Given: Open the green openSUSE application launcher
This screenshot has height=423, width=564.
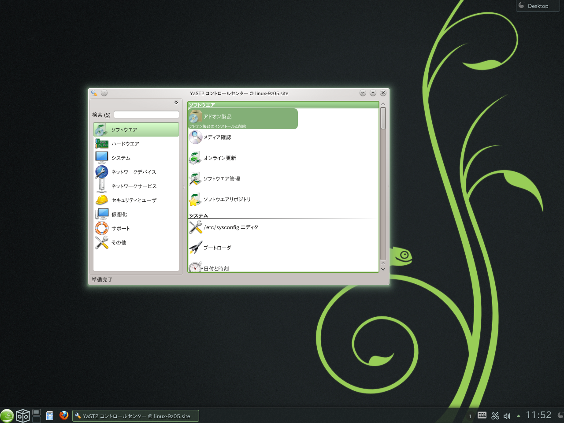Looking at the screenshot, I should pyautogui.click(x=7, y=416).
